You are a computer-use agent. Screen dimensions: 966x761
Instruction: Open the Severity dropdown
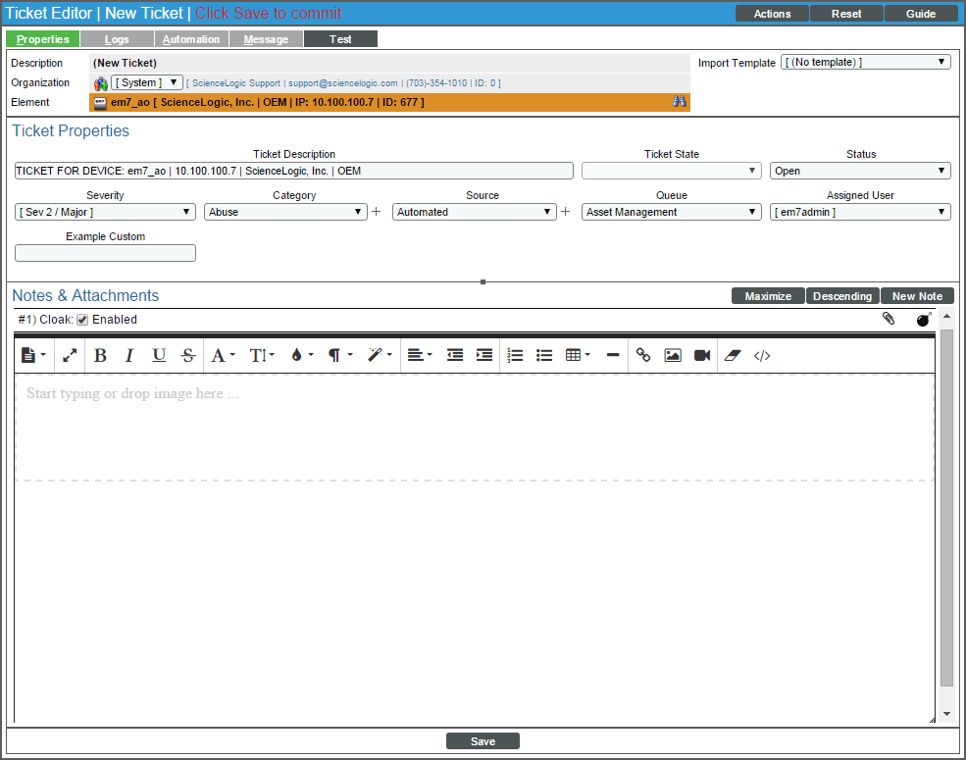click(104, 211)
